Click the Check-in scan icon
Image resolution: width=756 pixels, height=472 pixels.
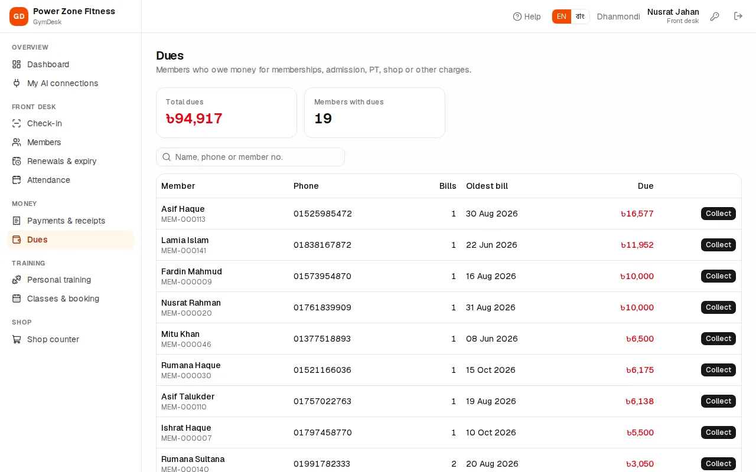pyautogui.click(x=17, y=123)
